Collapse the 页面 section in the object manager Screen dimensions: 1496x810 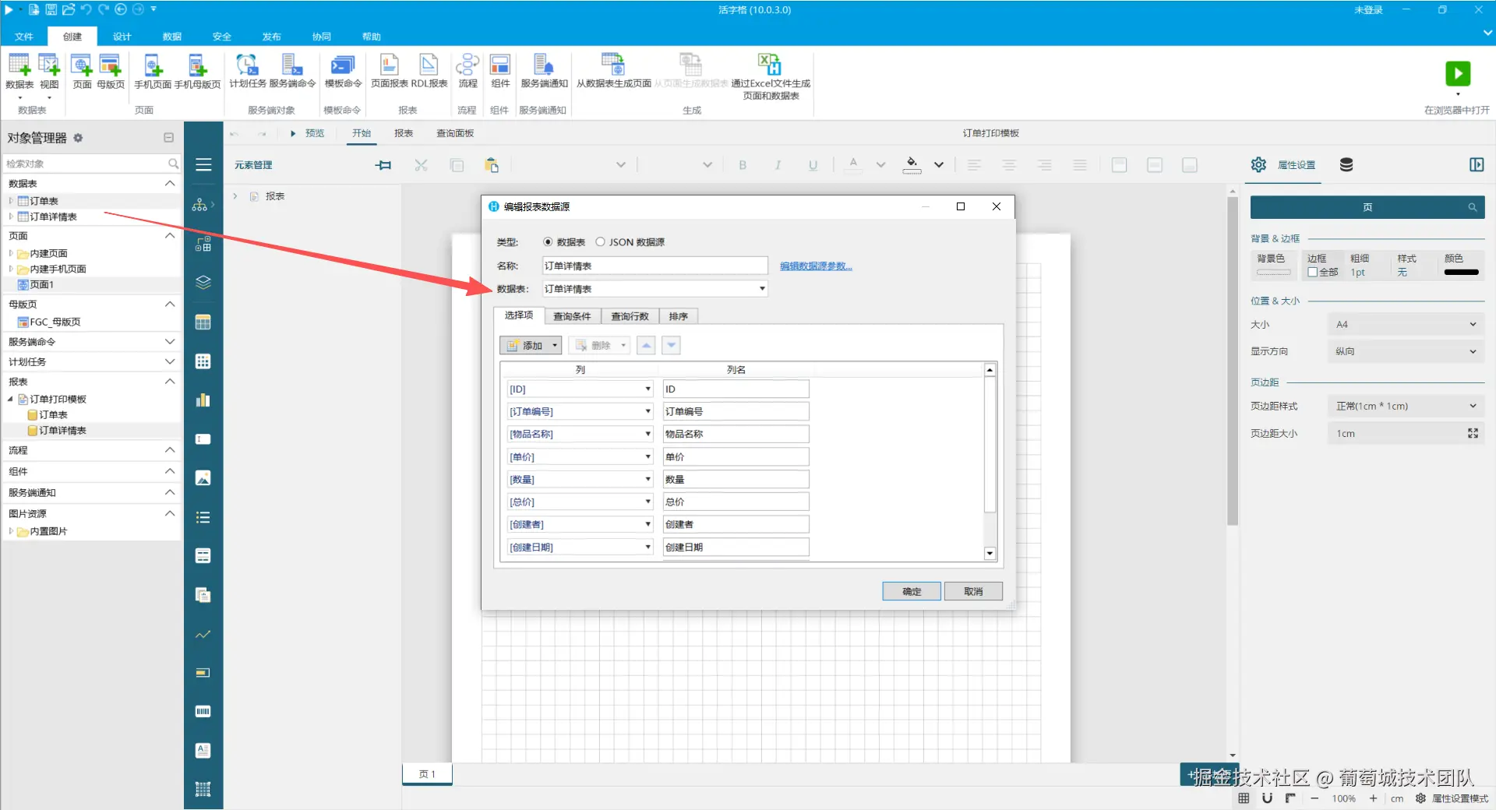point(170,235)
